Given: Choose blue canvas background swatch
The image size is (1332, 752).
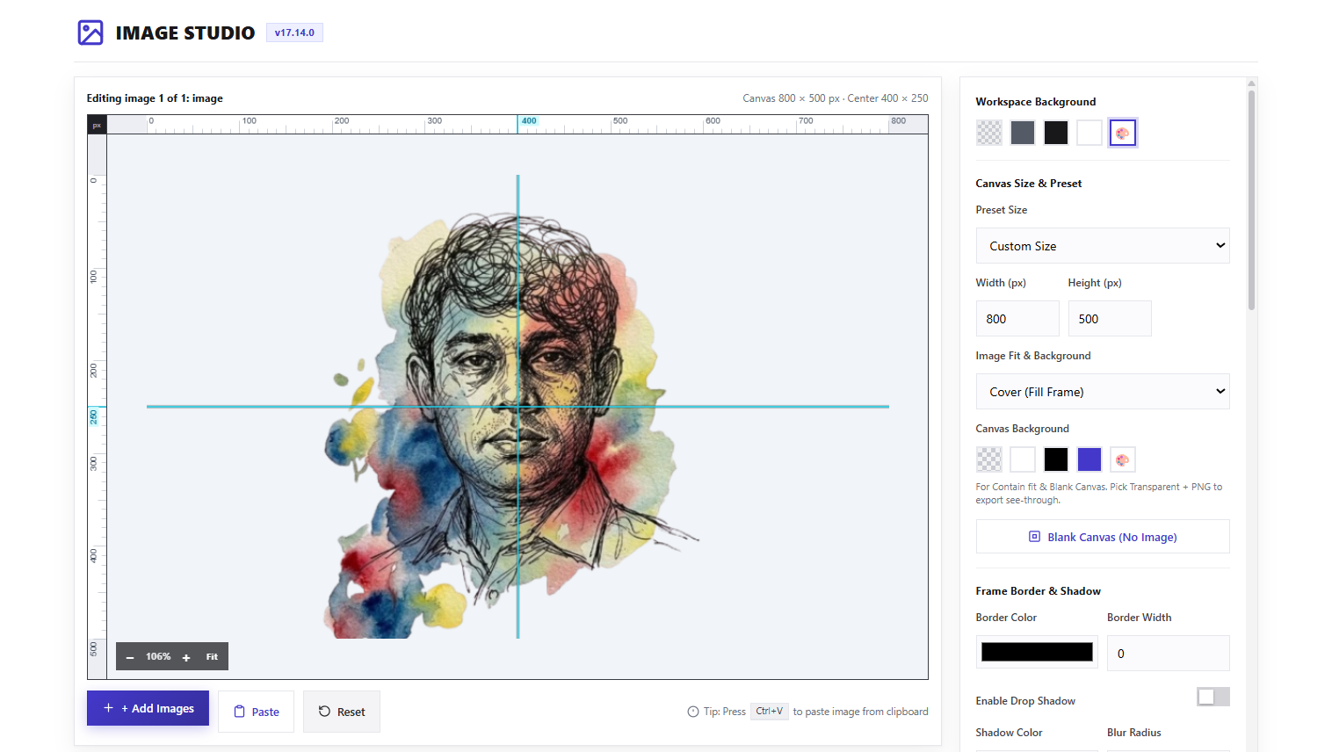Looking at the screenshot, I should pos(1089,459).
